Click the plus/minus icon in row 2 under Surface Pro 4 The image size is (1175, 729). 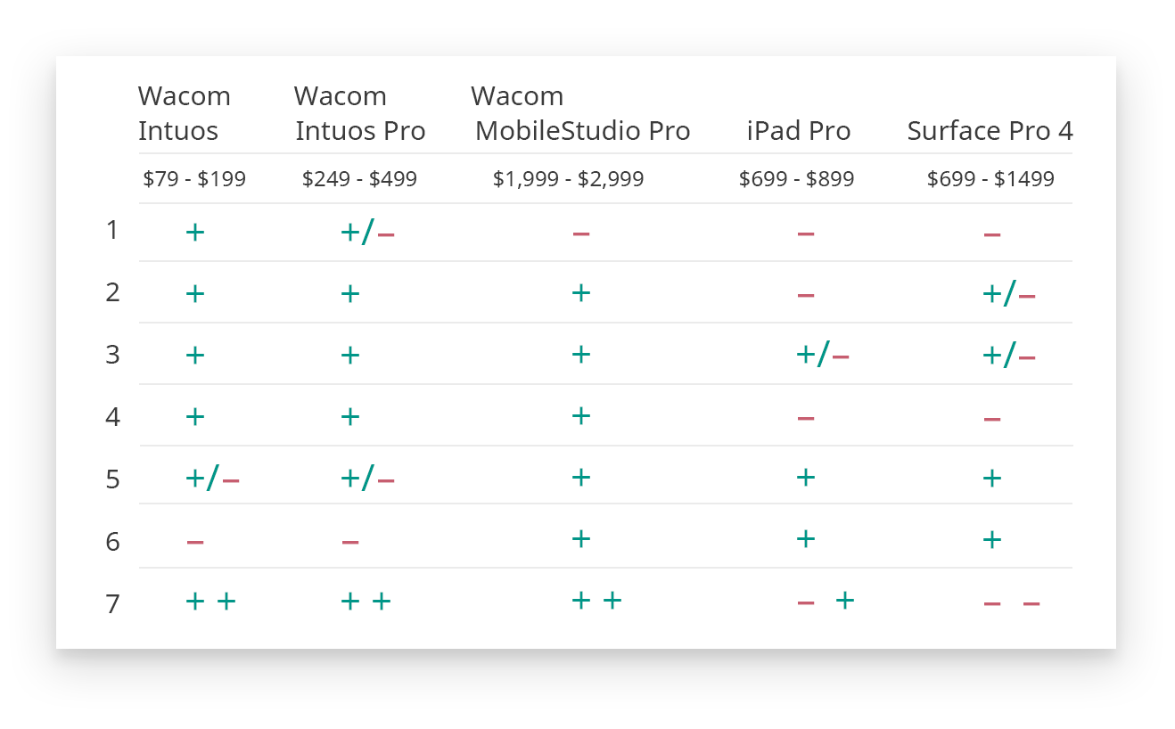(1008, 294)
